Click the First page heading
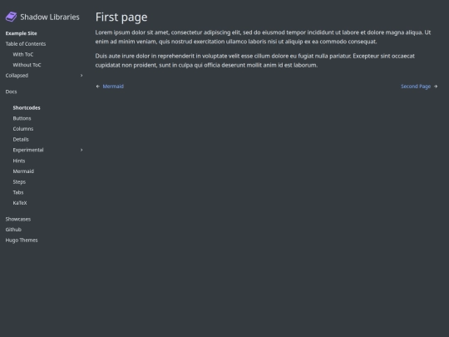The image size is (449, 337). pyautogui.click(x=121, y=17)
